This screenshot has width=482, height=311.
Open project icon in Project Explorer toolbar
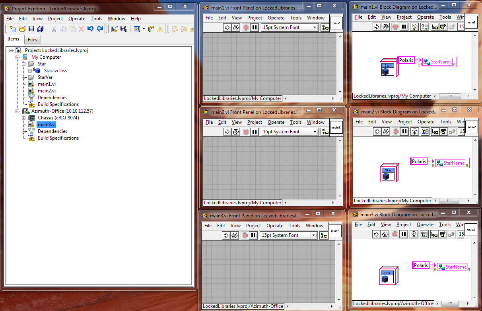pyautogui.click(x=22, y=29)
